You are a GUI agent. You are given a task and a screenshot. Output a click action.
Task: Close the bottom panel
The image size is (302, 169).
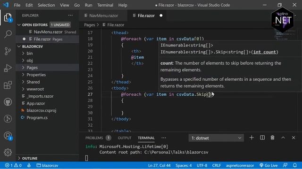pos(294,138)
